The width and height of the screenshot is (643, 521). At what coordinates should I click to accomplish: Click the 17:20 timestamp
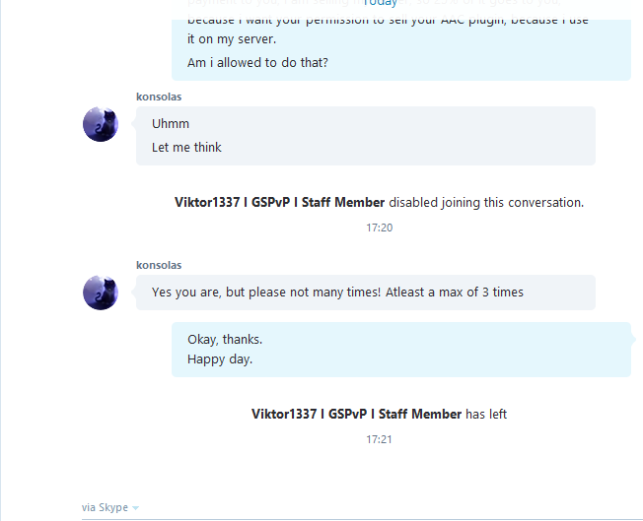click(x=380, y=228)
